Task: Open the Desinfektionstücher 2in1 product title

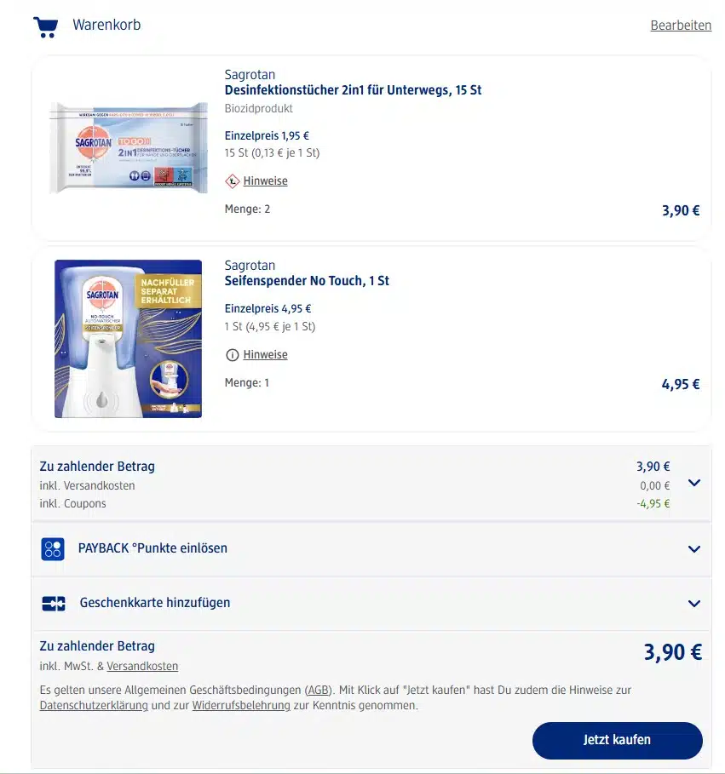Action: click(x=353, y=90)
